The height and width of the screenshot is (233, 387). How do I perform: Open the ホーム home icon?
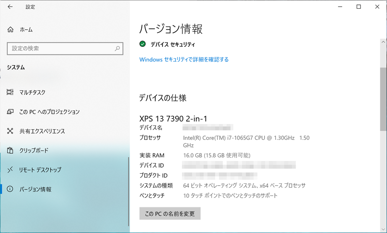[x=10, y=29]
